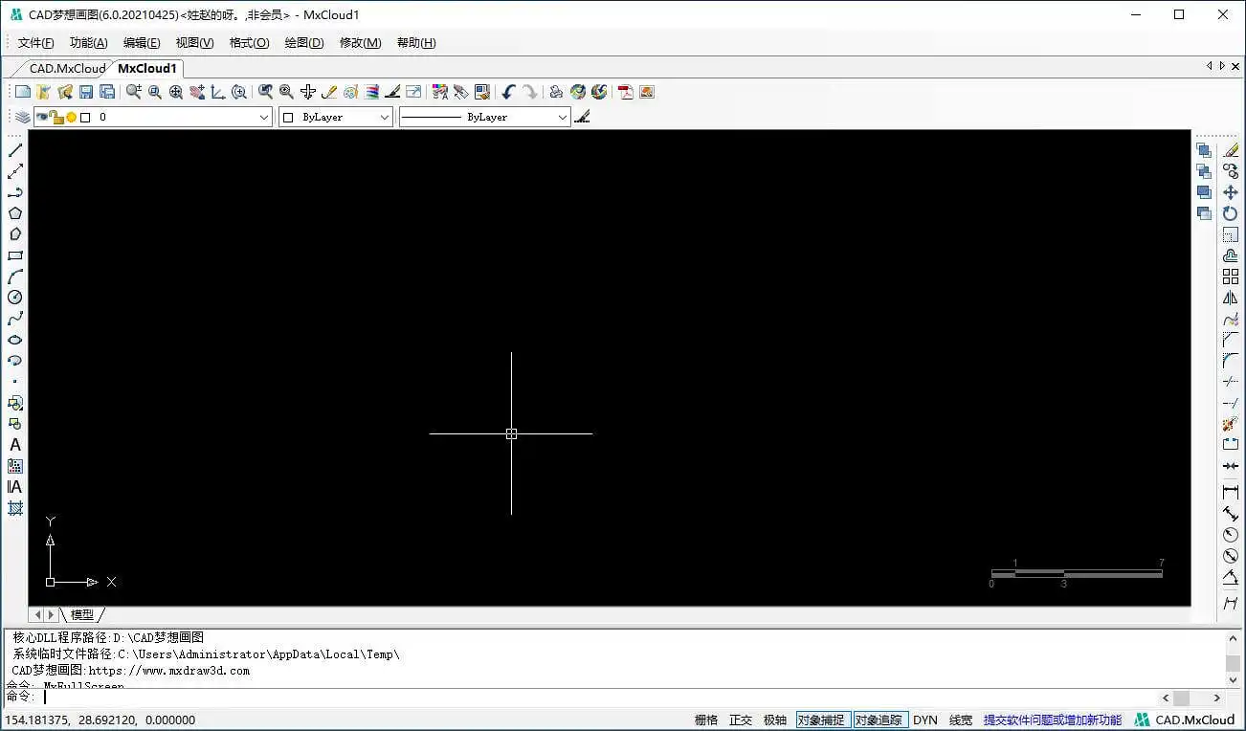Toggle 栅格 grid display mode
This screenshot has width=1246, height=731.
point(706,720)
